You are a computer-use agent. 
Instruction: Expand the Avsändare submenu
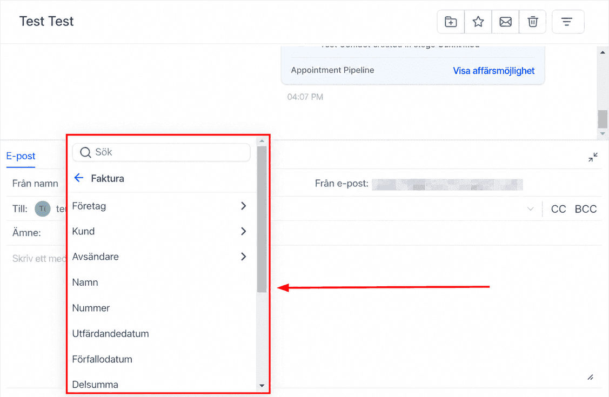160,257
